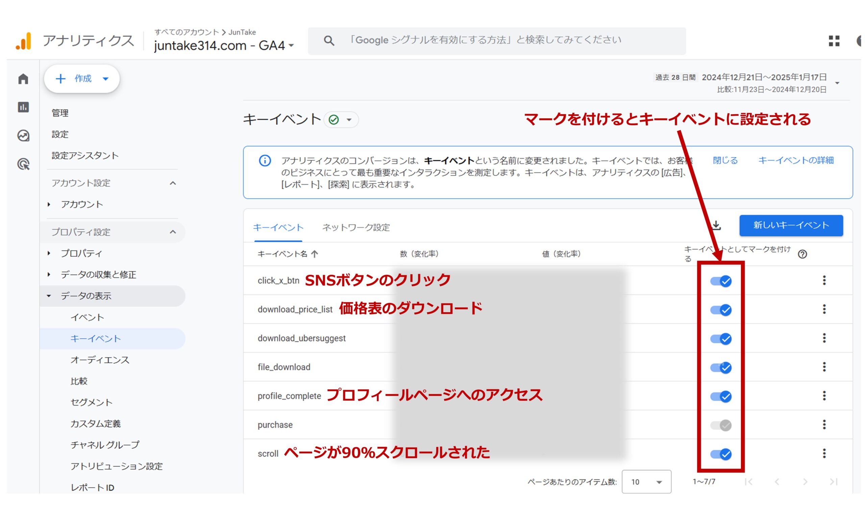
Task: Select イベント in the sidebar menu
Action: coord(88,317)
